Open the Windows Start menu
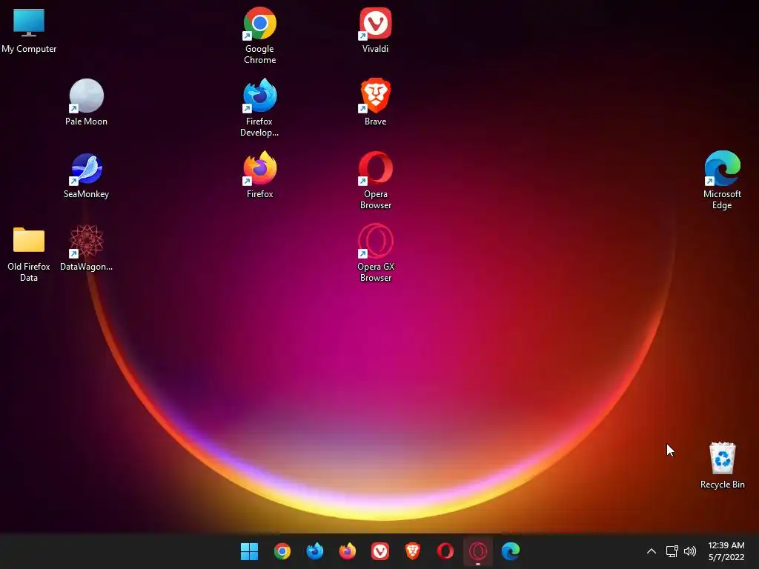The height and width of the screenshot is (569, 759). 249,551
